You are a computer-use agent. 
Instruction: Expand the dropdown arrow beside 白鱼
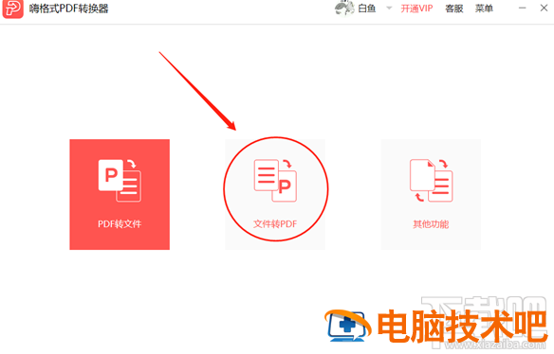pyautogui.click(x=389, y=8)
